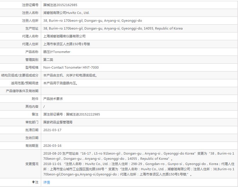Screen dimensions: 238x187
Task: Click 本产品用于测量眼内压 text
Action: [x=60, y=83]
